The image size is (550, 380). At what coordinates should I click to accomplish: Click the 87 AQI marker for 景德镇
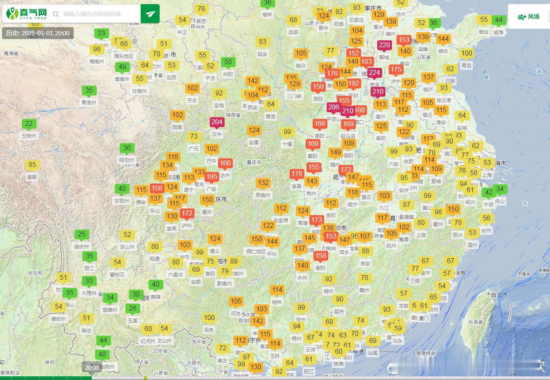pyautogui.click(x=407, y=205)
